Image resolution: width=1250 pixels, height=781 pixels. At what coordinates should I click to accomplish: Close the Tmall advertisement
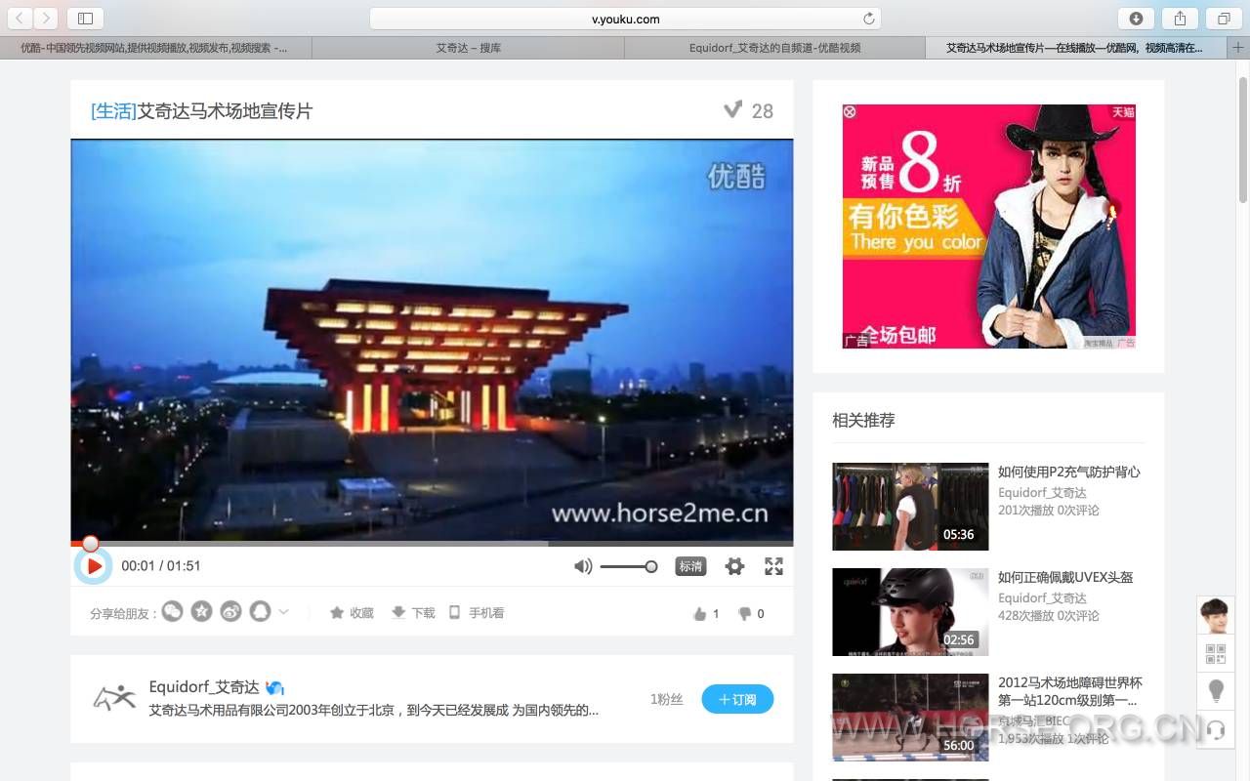(x=850, y=112)
